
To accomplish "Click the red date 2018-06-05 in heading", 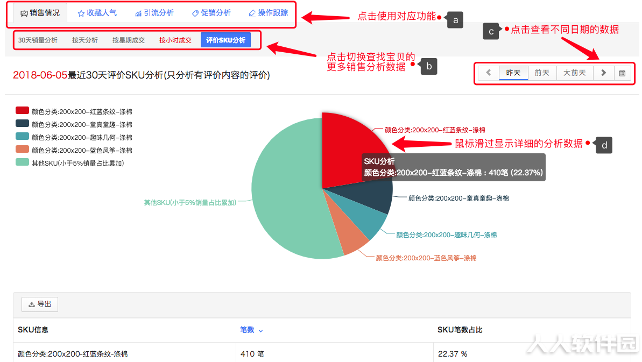I will click(x=40, y=75).
